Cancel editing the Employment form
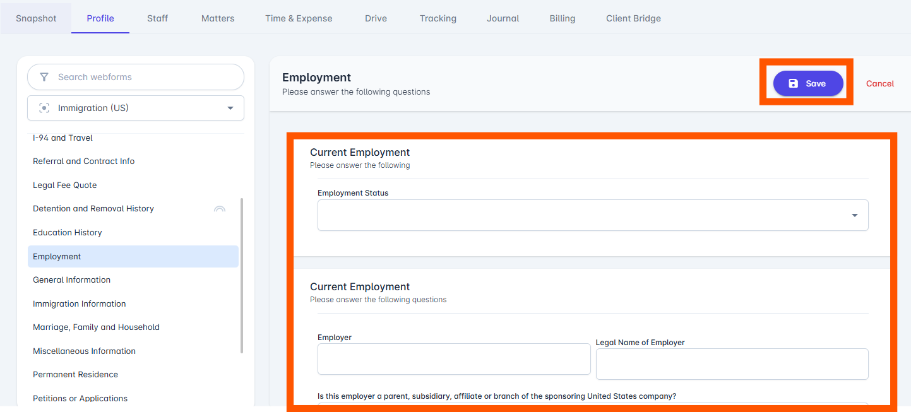 [880, 83]
